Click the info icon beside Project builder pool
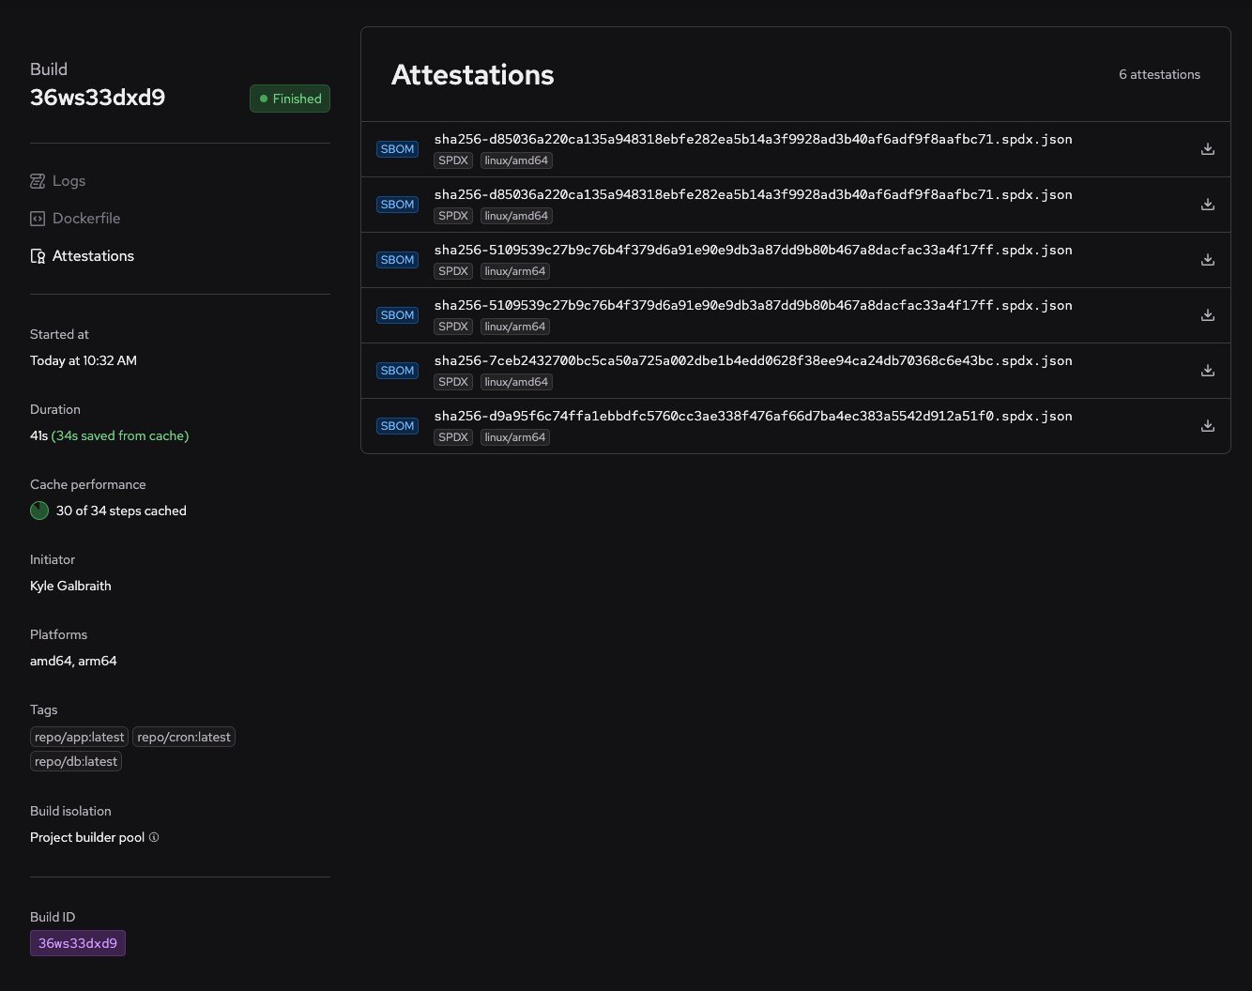Viewport: 1252px width, 991px height. (x=154, y=837)
